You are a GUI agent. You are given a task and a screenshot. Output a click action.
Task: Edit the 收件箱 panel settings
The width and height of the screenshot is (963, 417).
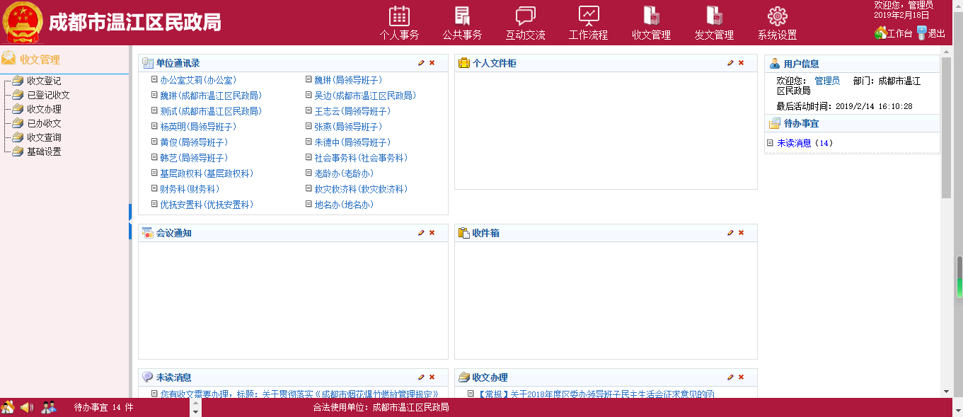click(x=731, y=233)
